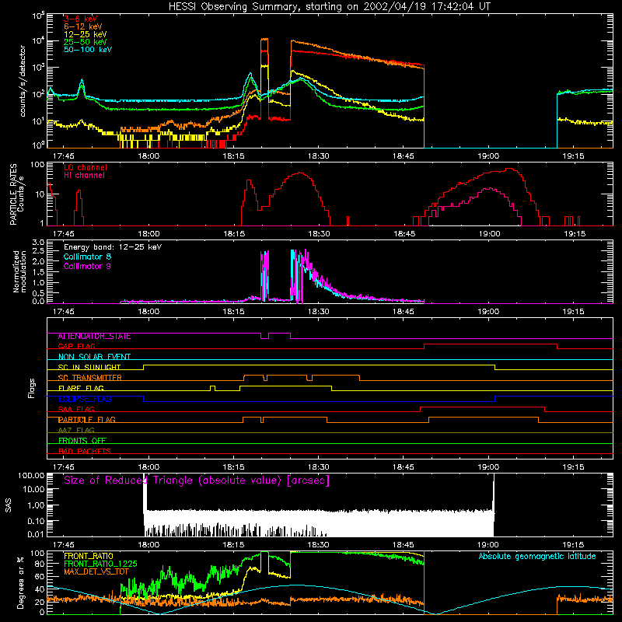Click the FRONT_RATIO legend label
Viewport: 622px width, 622px height.
coord(89,556)
